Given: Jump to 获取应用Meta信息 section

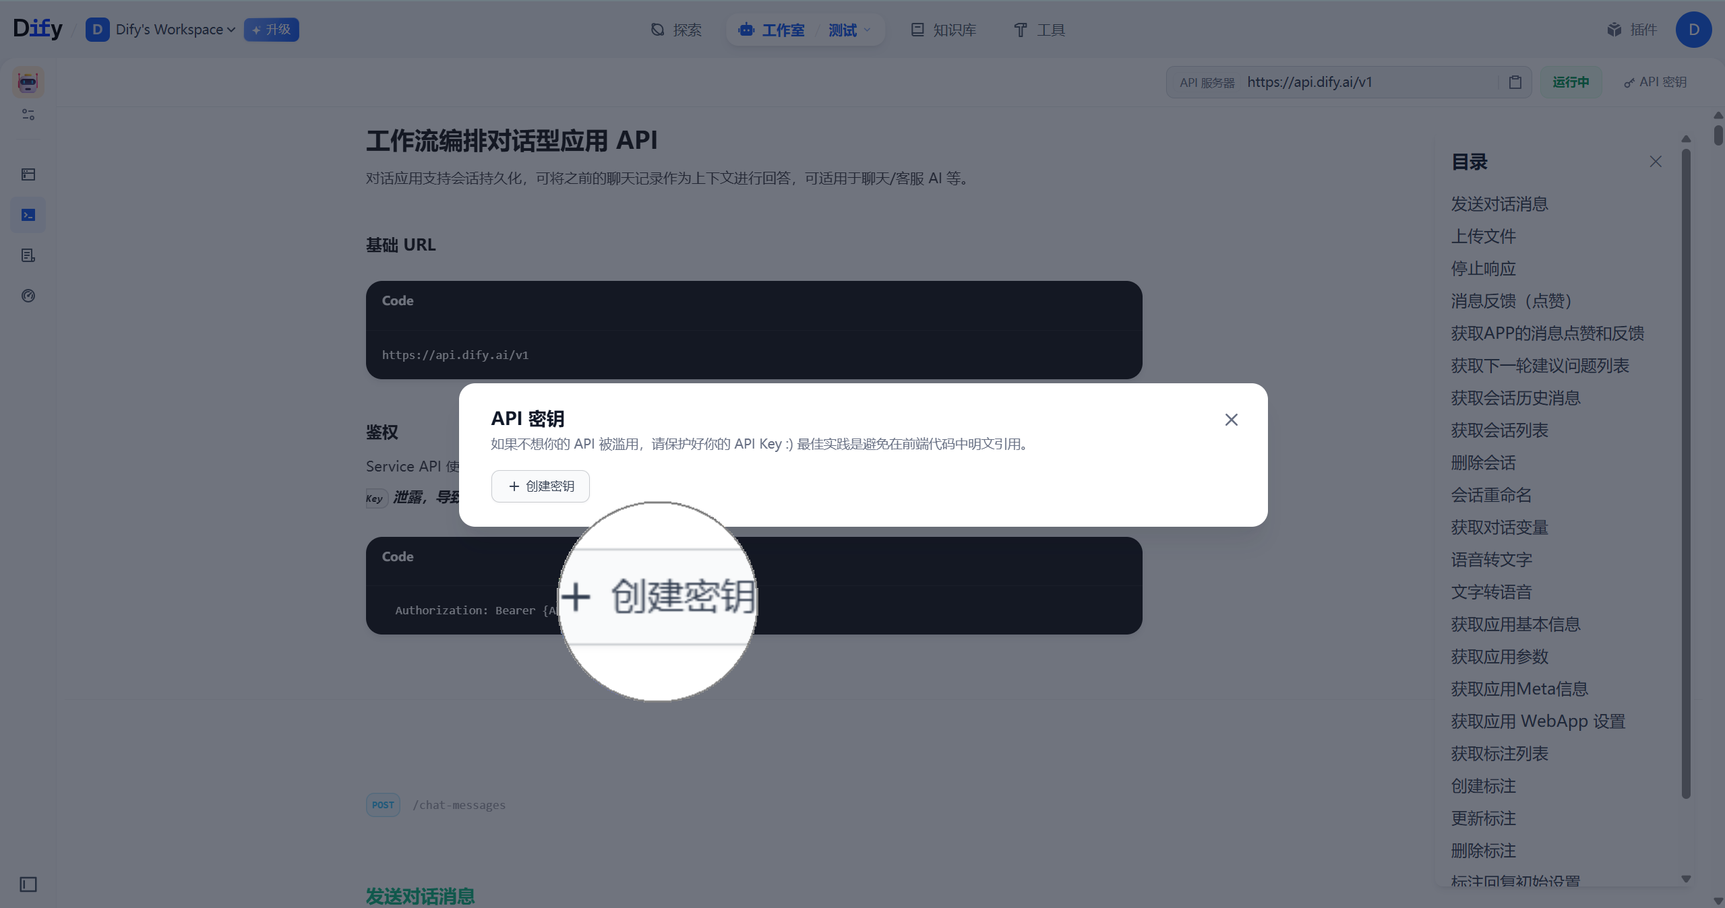Looking at the screenshot, I should (x=1519, y=689).
